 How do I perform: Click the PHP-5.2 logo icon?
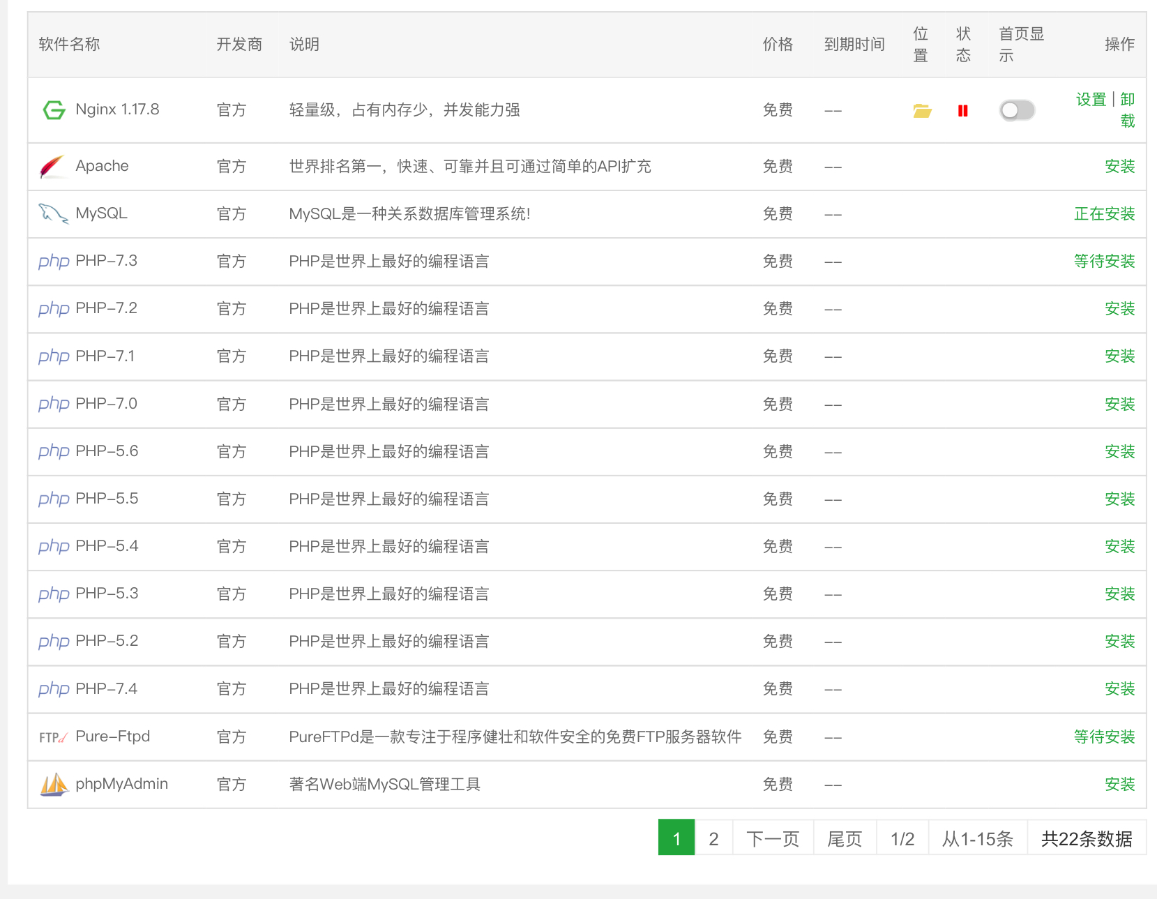pos(54,641)
